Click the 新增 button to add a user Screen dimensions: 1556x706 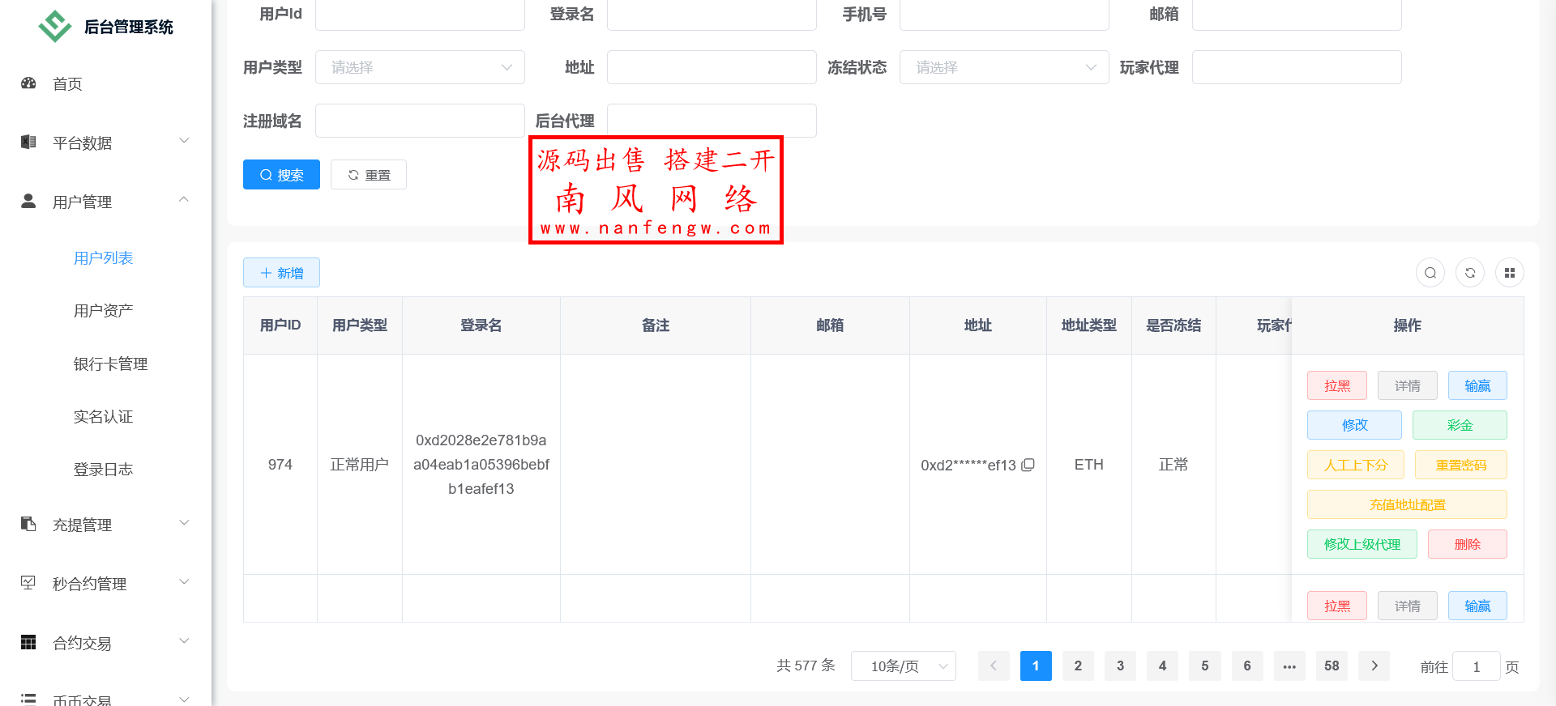[x=281, y=273]
